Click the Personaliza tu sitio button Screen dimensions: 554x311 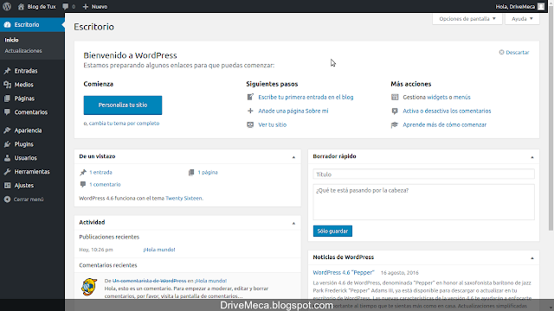point(123,105)
